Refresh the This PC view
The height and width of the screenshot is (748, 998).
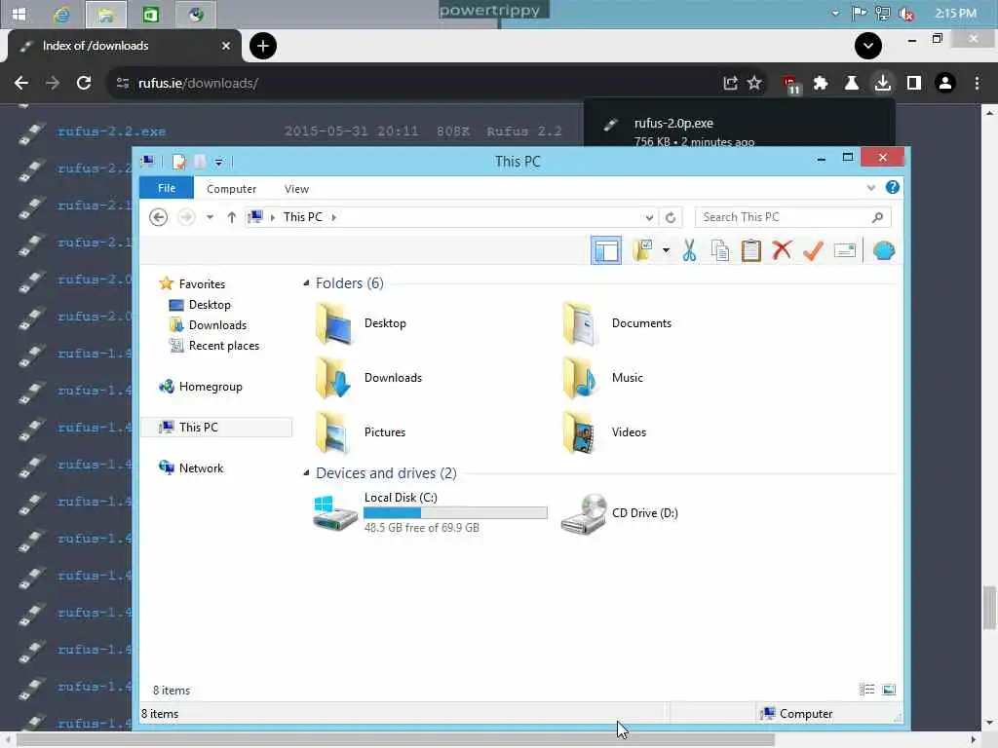(671, 217)
